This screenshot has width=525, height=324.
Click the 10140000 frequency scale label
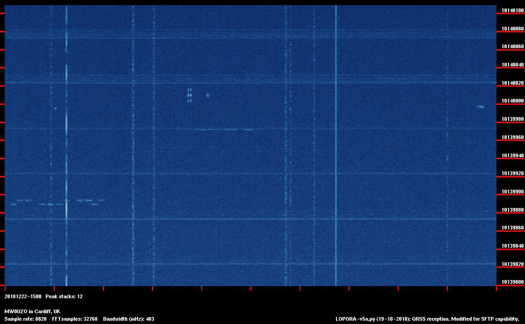click(x=512, y=101)
